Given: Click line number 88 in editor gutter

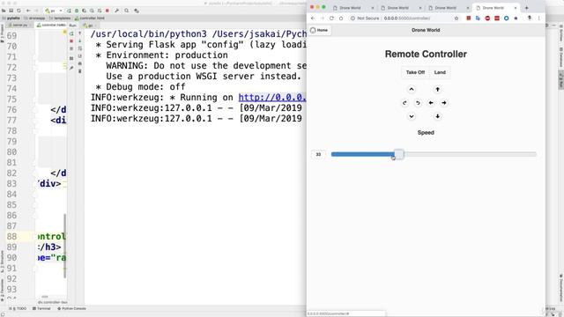Looking at the screenshot, I should pos(11,237).
